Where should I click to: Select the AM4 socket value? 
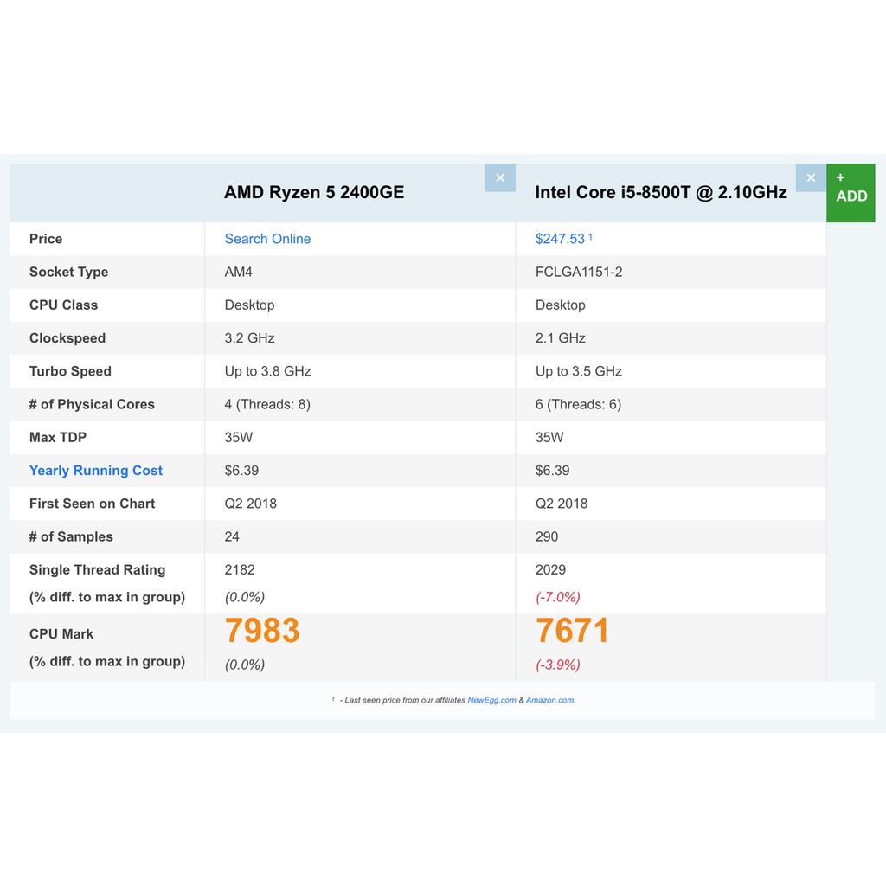tap(239, 272)
